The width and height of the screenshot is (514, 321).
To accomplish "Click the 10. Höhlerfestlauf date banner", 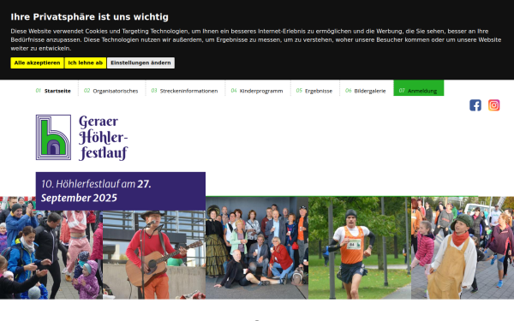I will point(121,191).
